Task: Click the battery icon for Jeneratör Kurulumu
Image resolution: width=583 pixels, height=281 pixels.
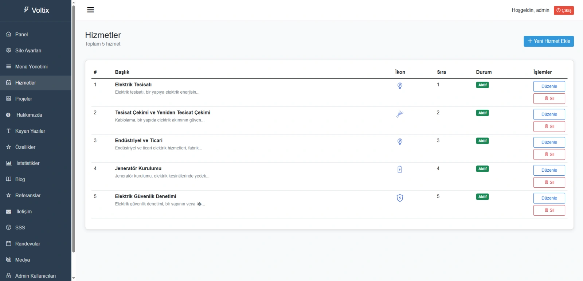Action: pyautogui.click(x=400, y=169)
